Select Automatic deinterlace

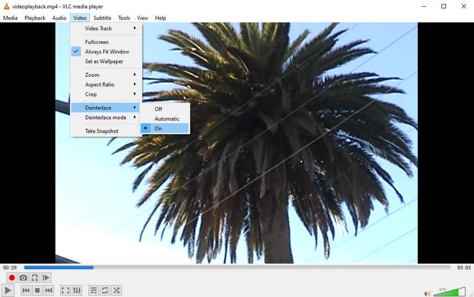[x=165, y=119]
